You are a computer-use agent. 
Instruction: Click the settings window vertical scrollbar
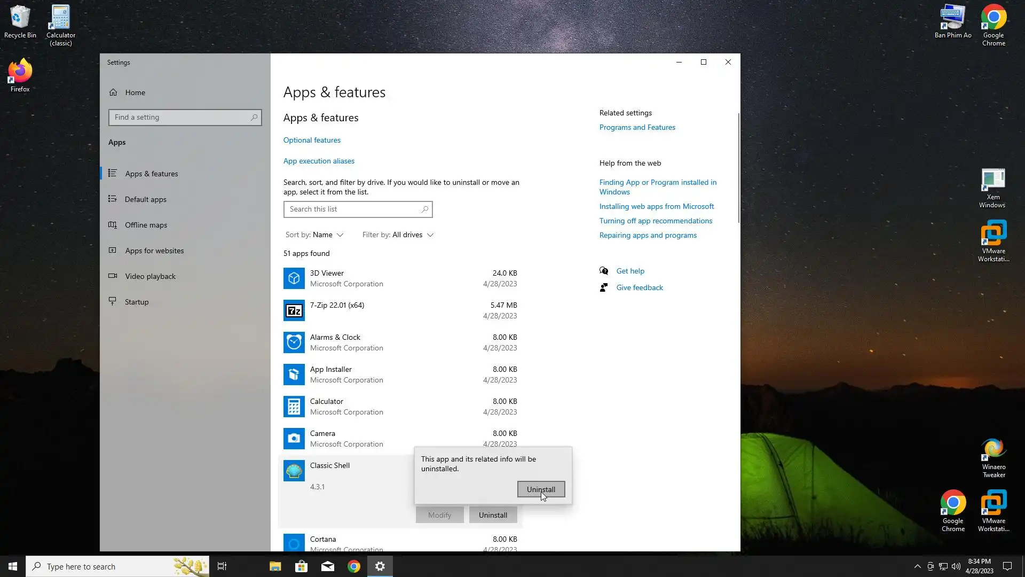pos(738,168)
